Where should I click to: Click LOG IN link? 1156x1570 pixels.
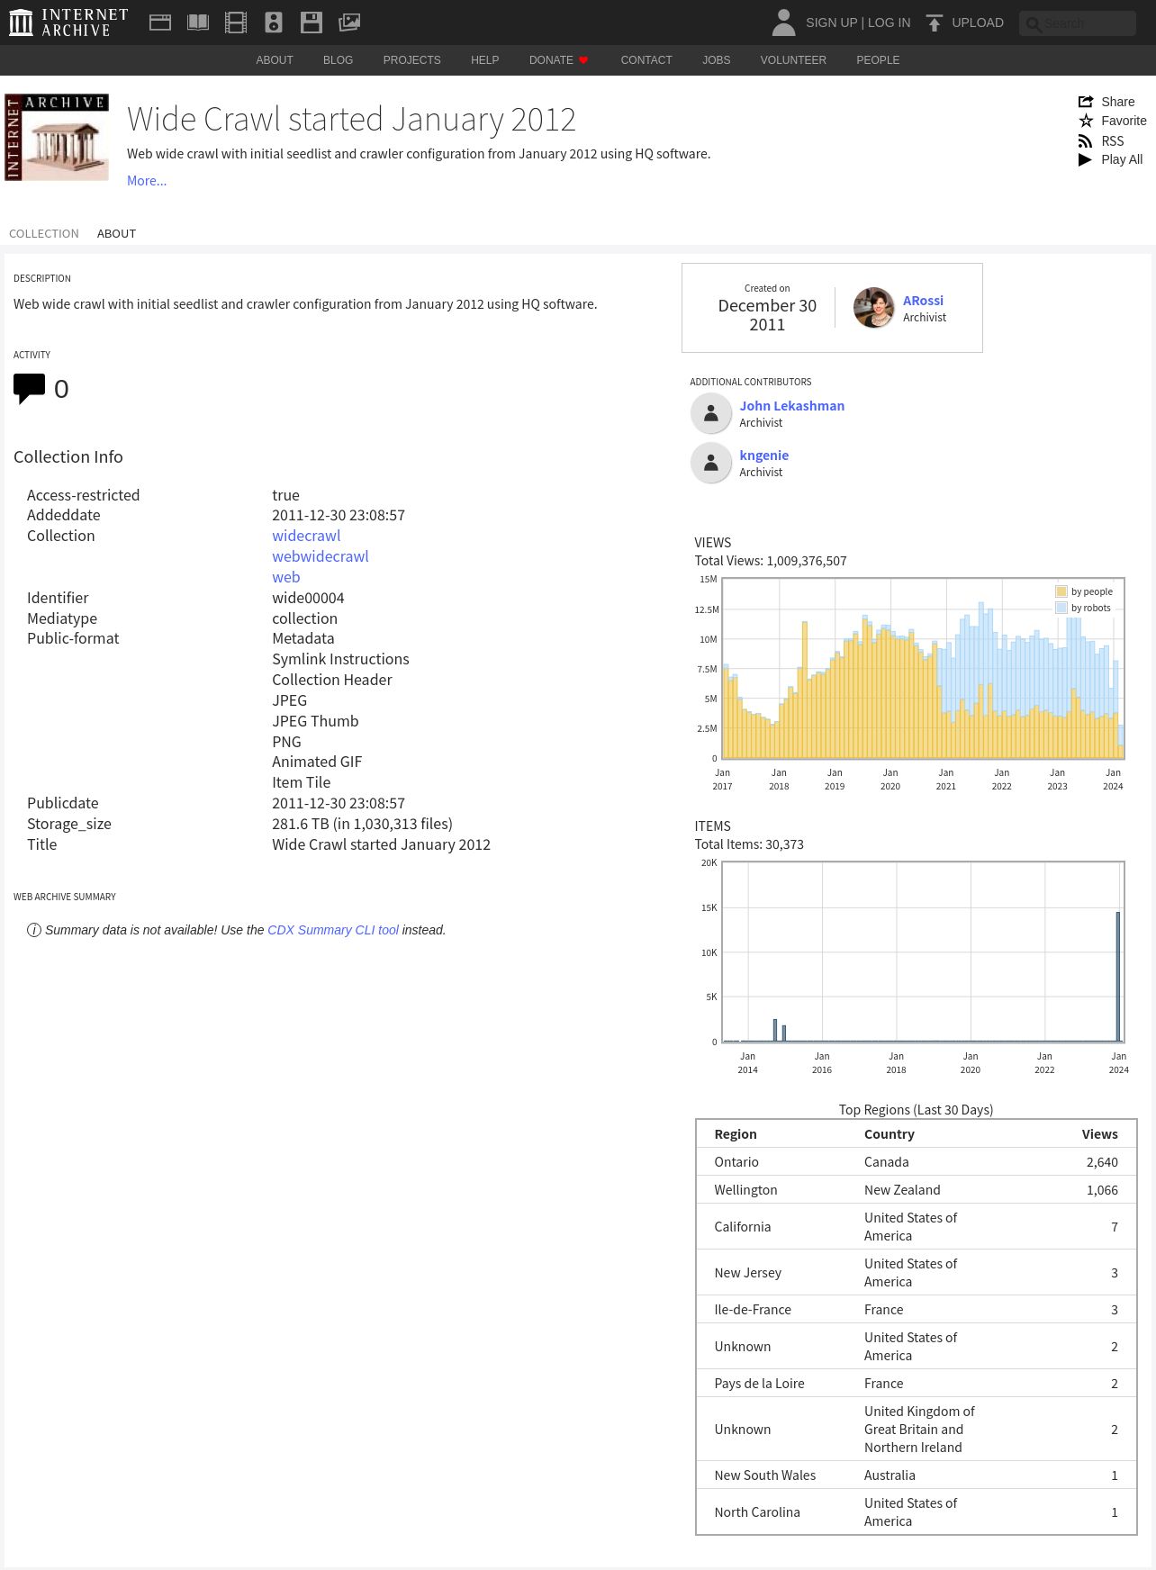[x=889, y=23]
